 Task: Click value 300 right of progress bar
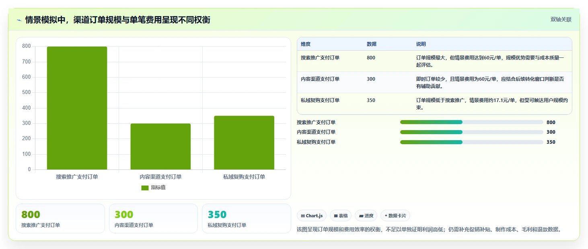(551, 132)
